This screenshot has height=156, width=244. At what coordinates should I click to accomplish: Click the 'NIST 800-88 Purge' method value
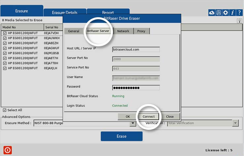pos(49,123)
